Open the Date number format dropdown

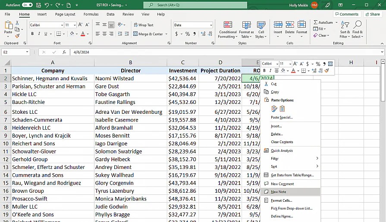[211, 25]
